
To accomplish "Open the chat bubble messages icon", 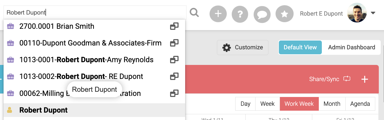I will pos(262,14).
